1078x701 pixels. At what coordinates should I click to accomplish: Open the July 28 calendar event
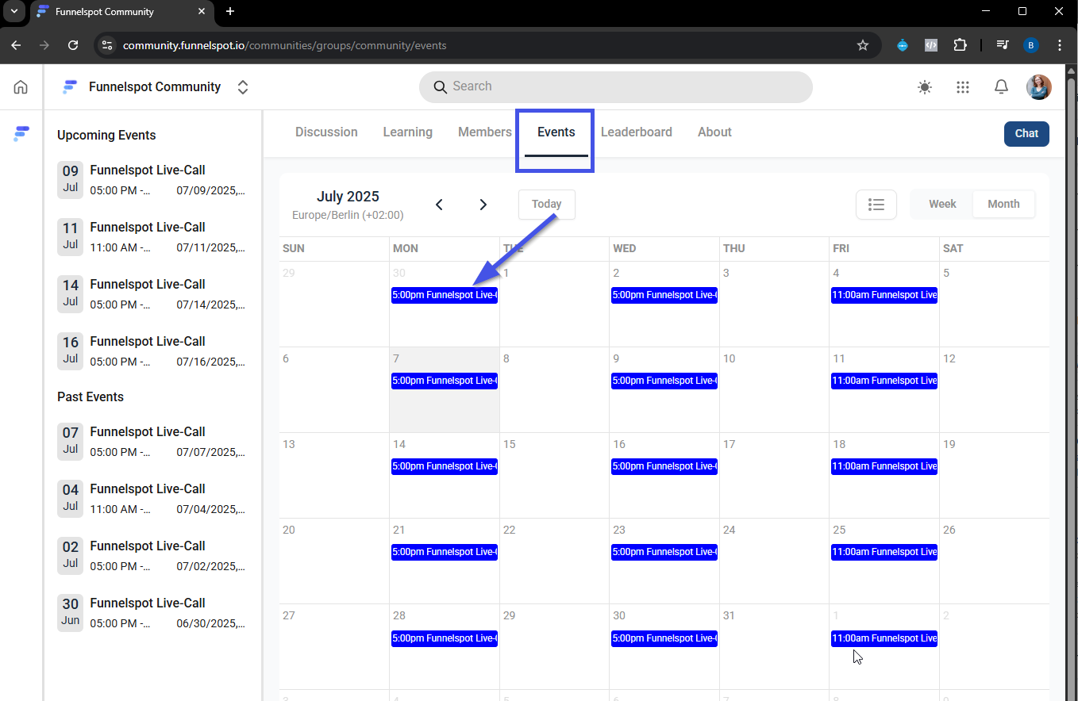[445, 638]
